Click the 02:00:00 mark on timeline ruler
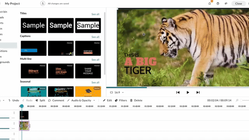This screenshot has height=140, width=249. tap(160, 106)
